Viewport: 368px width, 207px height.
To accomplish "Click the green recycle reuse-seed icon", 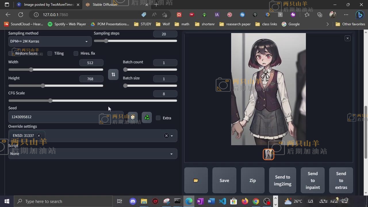I will click(x=147, y=117).
